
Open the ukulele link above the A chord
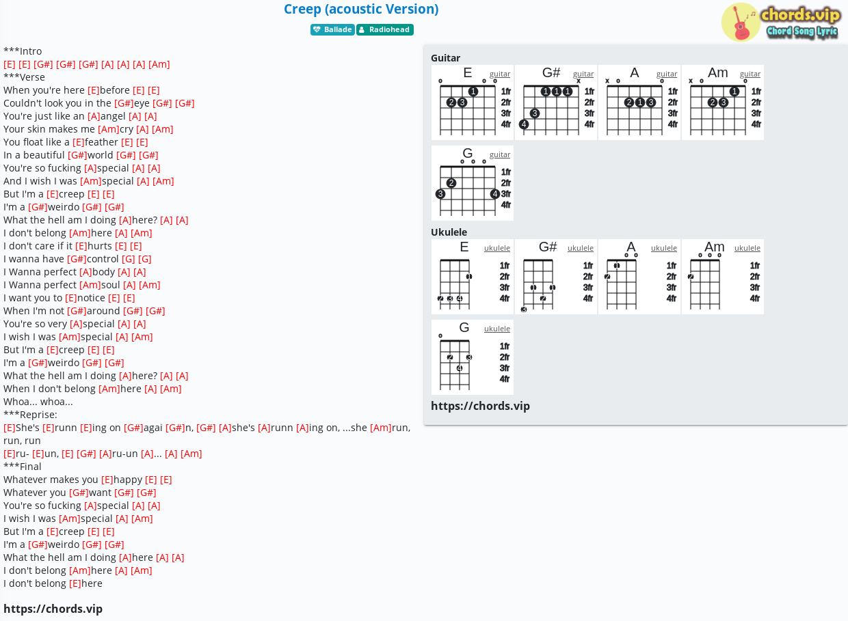tap(664, 248)
